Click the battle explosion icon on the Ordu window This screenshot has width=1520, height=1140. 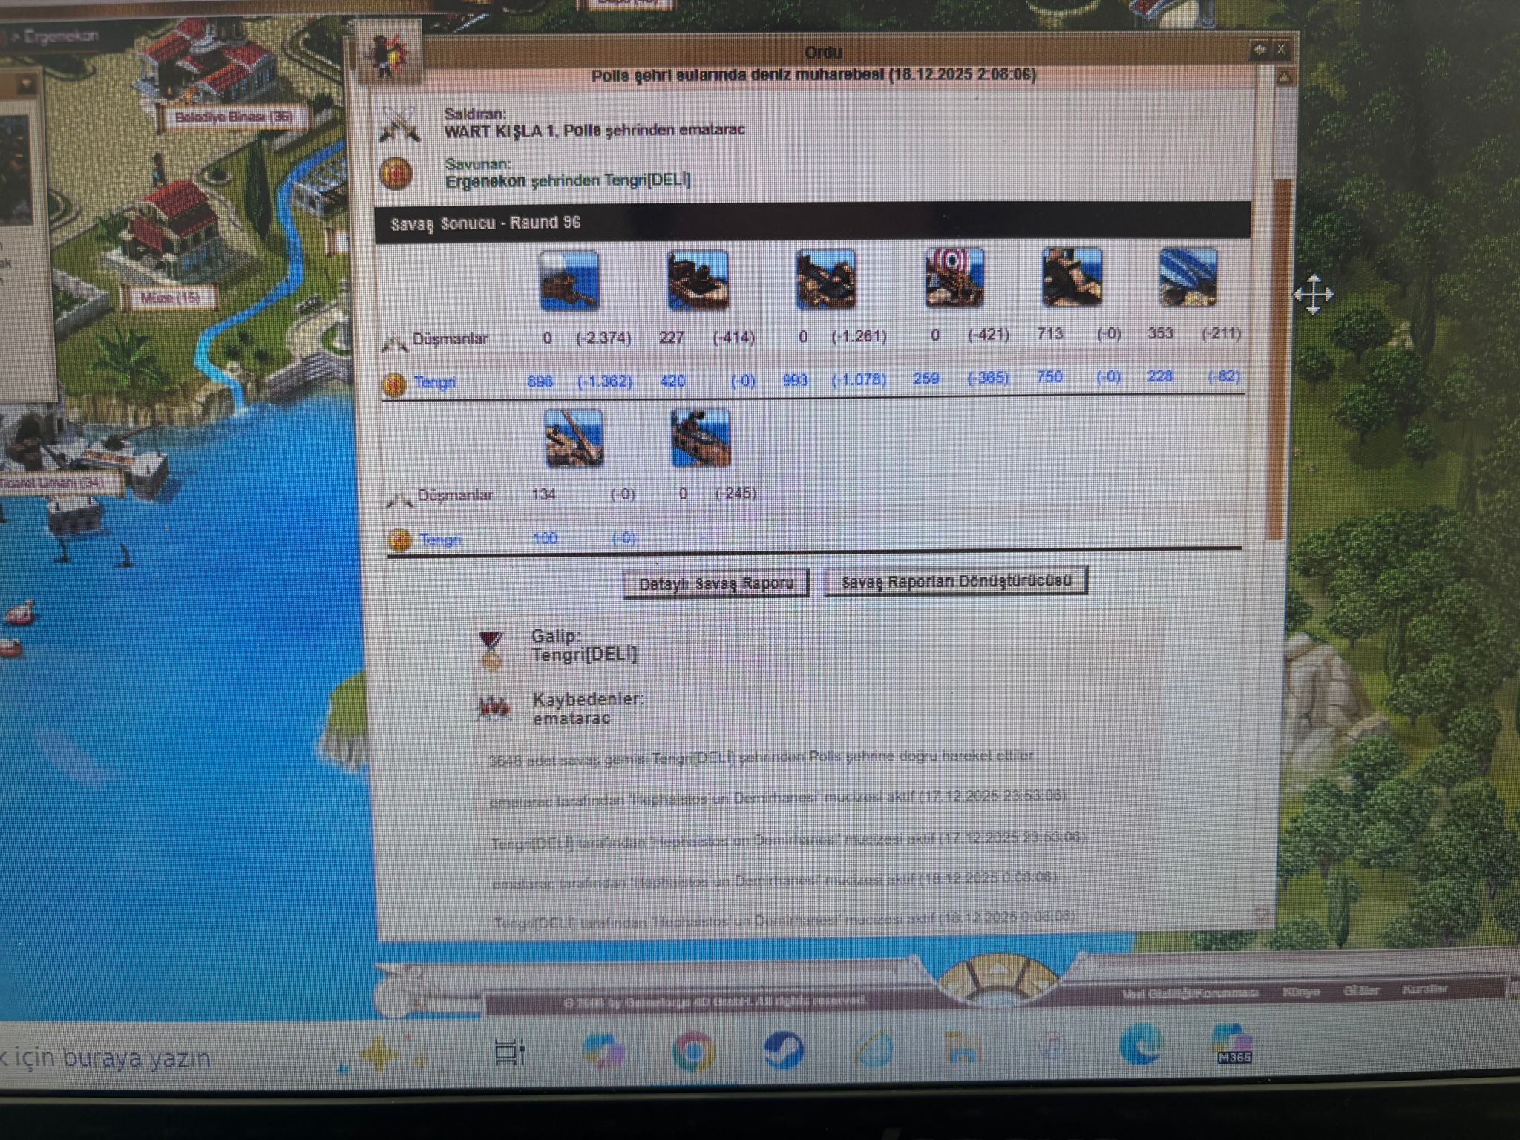[388, 52]
